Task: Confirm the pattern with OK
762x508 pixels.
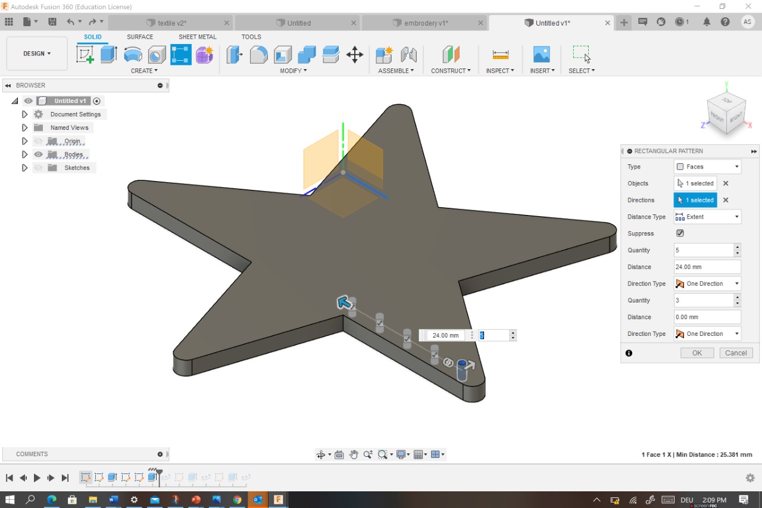Action: (697, 353)
